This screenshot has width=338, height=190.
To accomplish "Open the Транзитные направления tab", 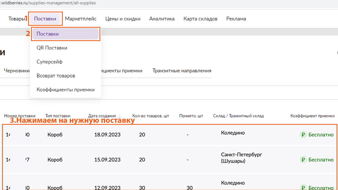I will (182, 71).
